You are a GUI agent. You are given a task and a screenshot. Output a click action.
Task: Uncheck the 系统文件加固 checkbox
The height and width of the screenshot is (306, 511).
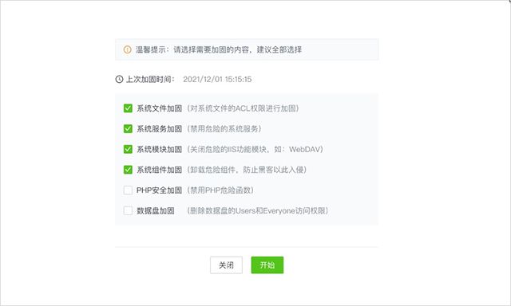coord(128,108)
